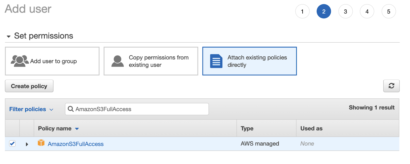The width and height of the screenshot is (410, 164).
Task: Collapse the Set permissions section triangle
Action: click(9, 37)
